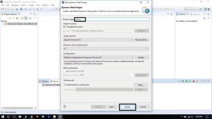212x119 pixels.
Task: Open the Help menu
Action: 53,5
